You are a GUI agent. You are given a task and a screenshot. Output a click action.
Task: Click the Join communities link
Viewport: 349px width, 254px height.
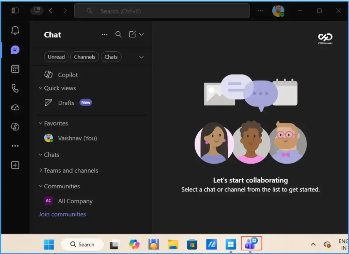point(62,214)
